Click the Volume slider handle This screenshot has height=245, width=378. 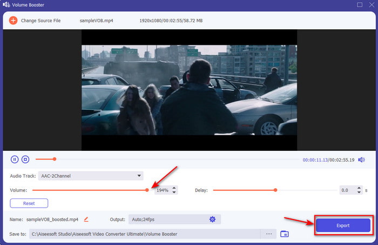tap(147, 190)
